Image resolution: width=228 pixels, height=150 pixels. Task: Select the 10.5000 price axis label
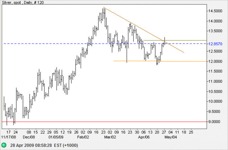(216, 92)
